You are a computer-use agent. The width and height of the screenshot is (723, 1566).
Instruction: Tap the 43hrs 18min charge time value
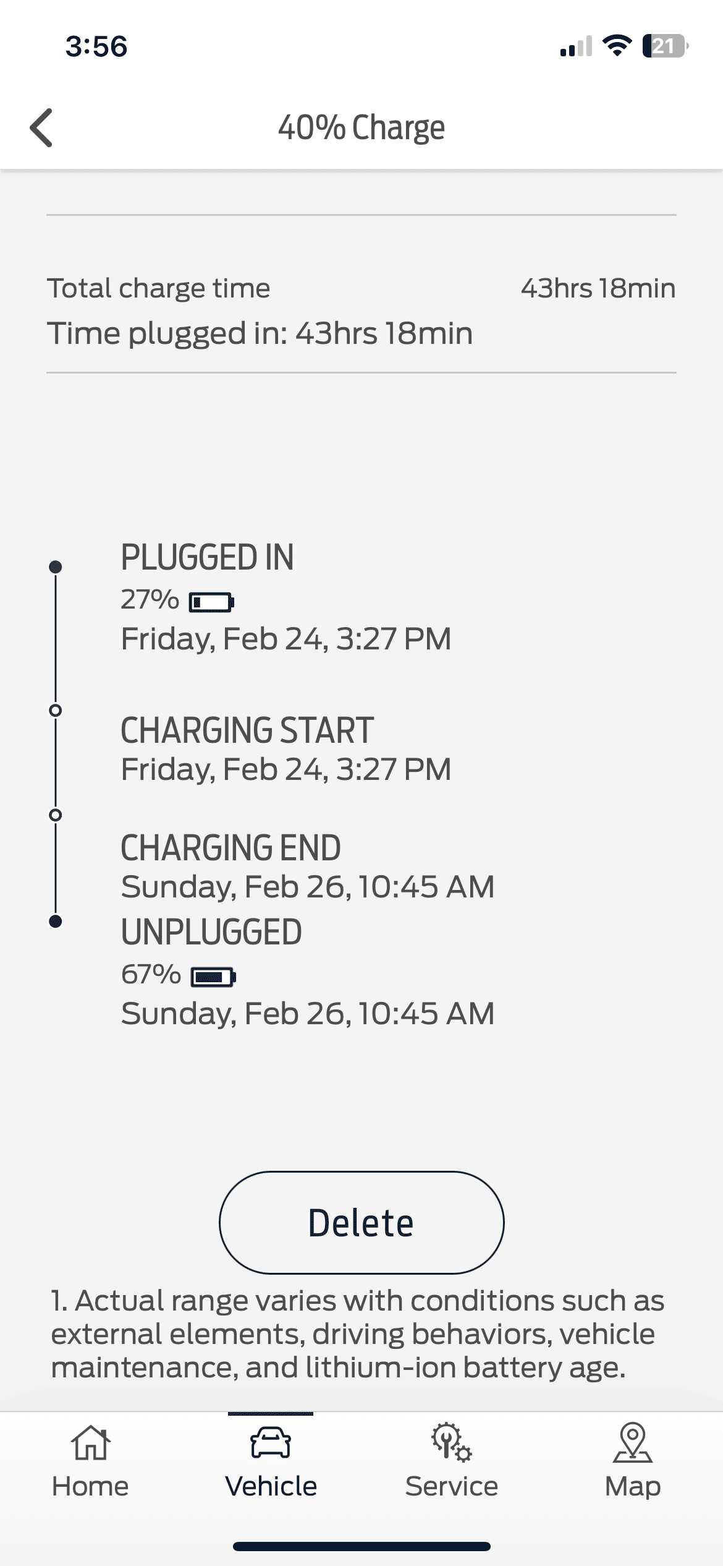click(598, 288)
